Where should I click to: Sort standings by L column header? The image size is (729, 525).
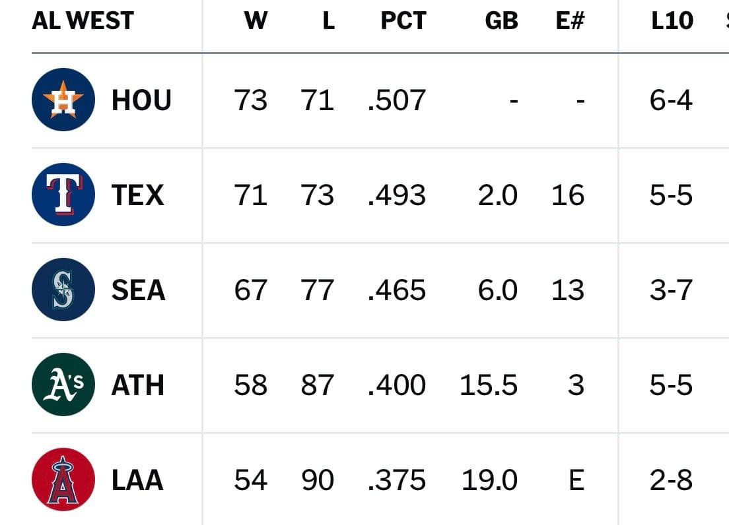[x=328, y=20]
